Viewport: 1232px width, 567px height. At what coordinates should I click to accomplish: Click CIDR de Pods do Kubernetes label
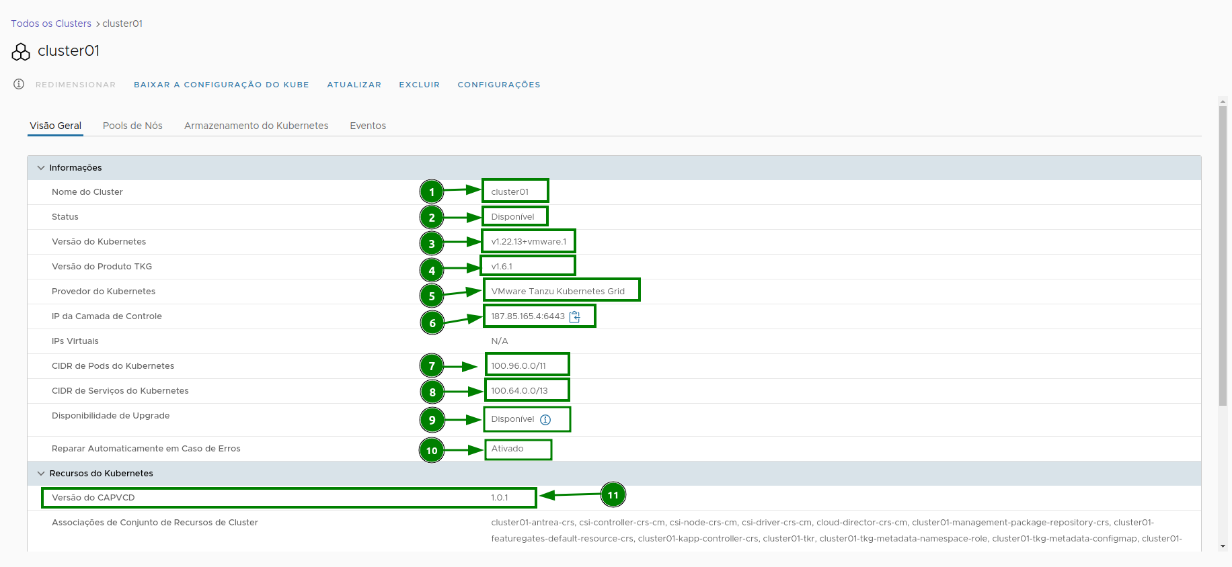(x=113, y=366)
